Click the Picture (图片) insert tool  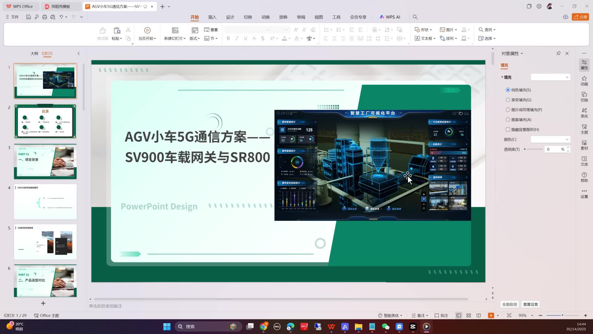448,30
